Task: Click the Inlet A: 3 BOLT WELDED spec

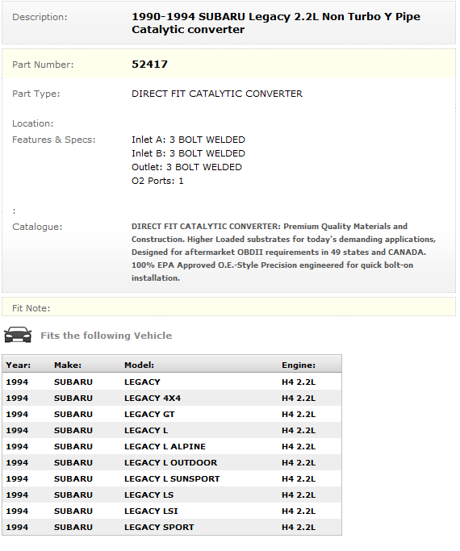Action: (188, 140)
